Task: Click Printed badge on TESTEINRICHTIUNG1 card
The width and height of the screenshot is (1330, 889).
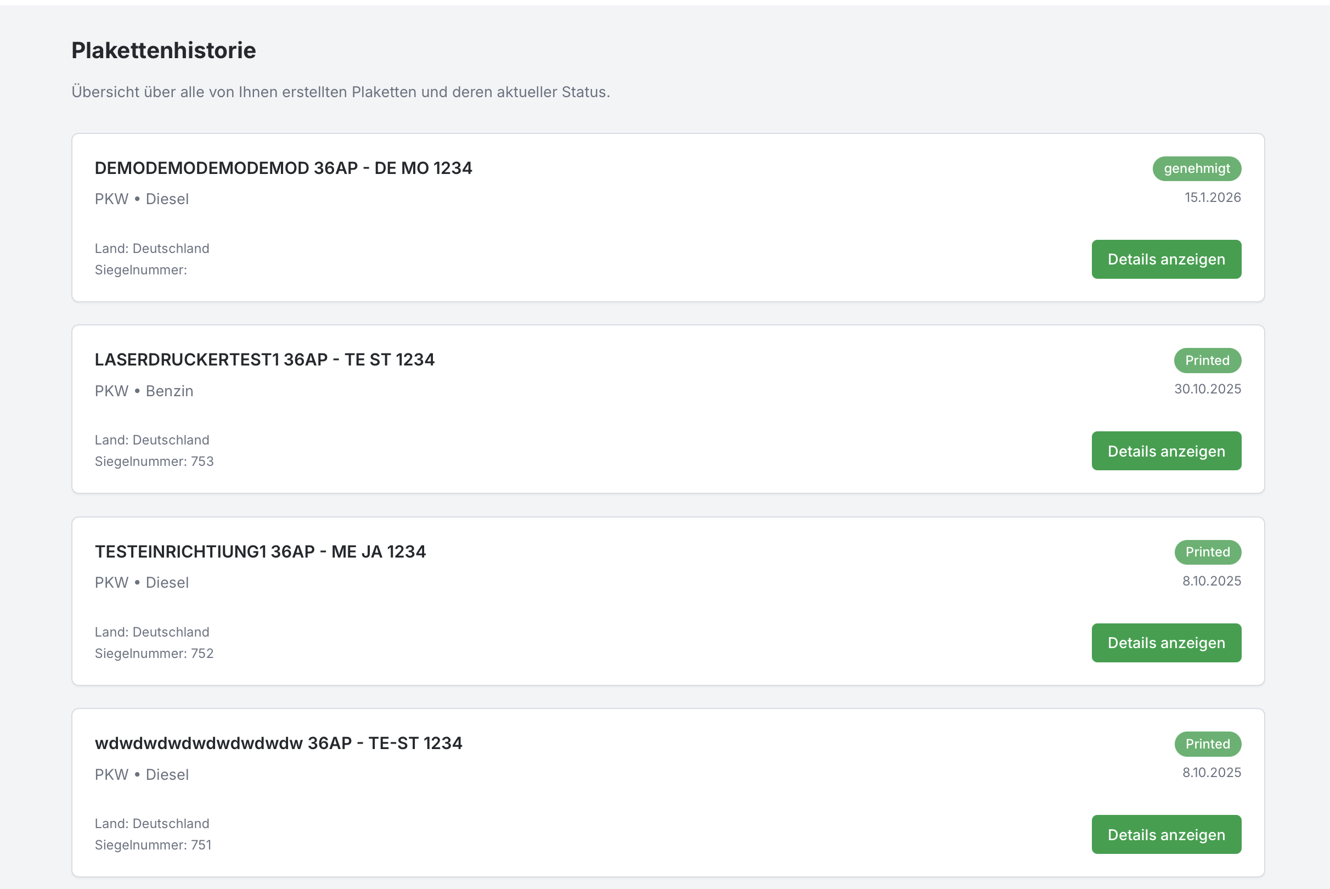Action: (x=1208, y=552)
